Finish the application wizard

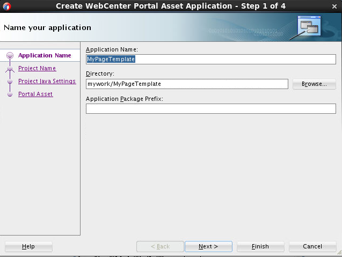click(260, 246)
